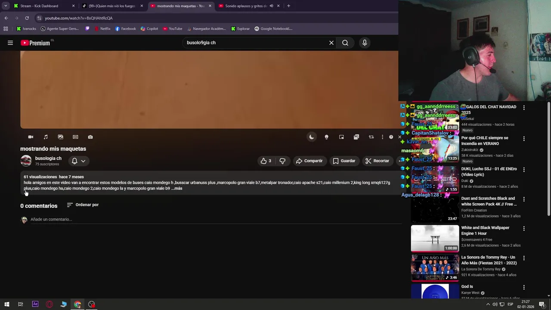Viewport: 551px width, 310px height.
Task: Click the Compartir share button
Action: click(309, 161)
